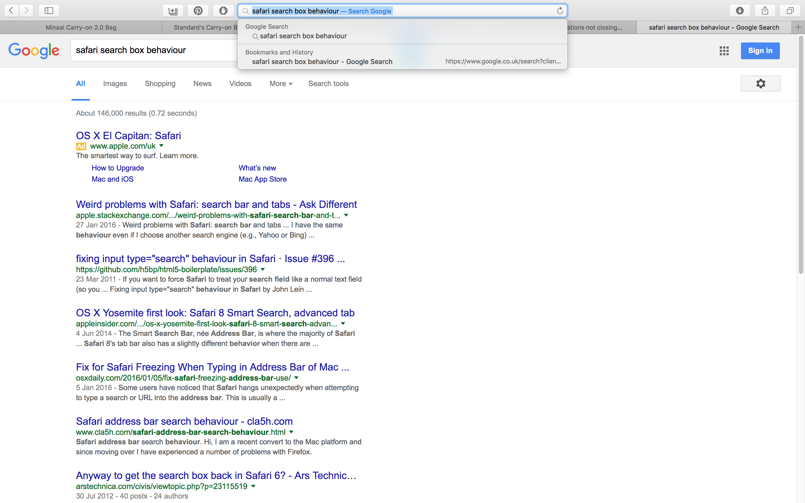805x503 pixels.
Task: Click the Pinterest extension icon
Action: pyautogui.click(x=198, y=11)
